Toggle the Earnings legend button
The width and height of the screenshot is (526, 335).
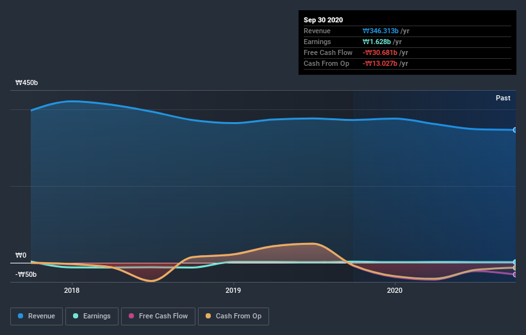pyautogui.click(x=92, y=316)
